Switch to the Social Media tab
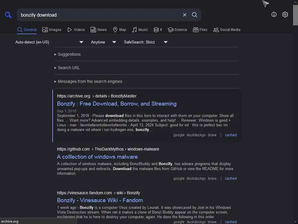Screen dimensions: 298x224 pyautogui.click(x=227, y=30)
